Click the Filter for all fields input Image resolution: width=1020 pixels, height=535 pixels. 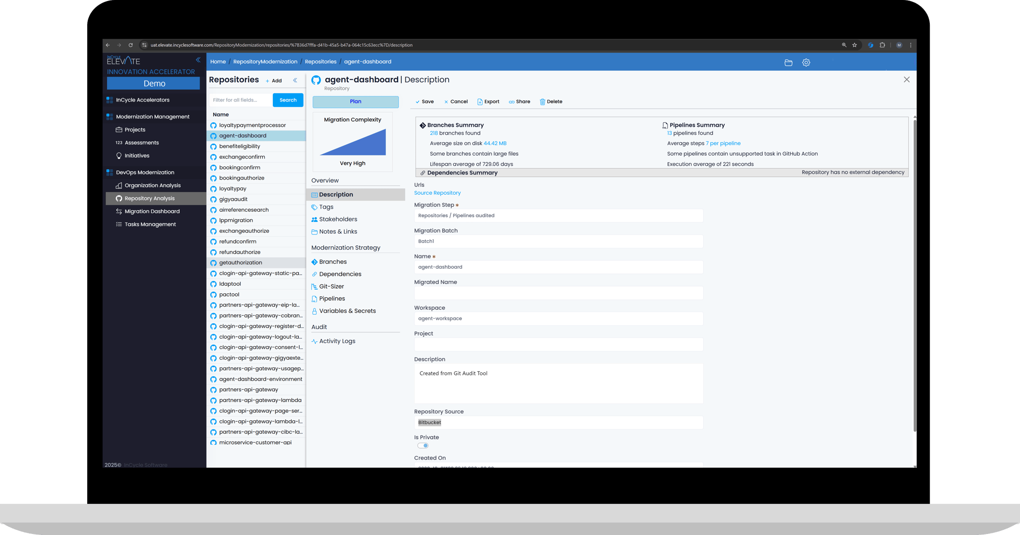(x=241, y=100)
